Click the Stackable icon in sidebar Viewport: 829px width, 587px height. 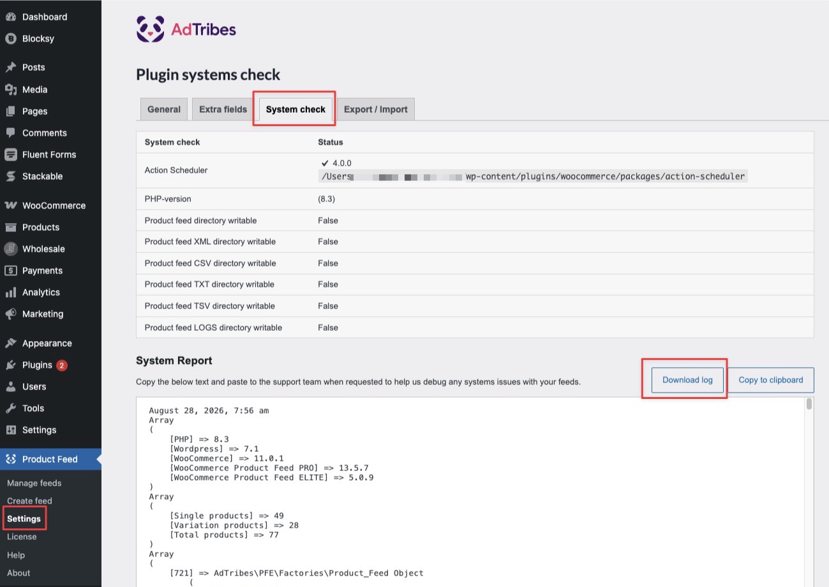click(10, 176)
